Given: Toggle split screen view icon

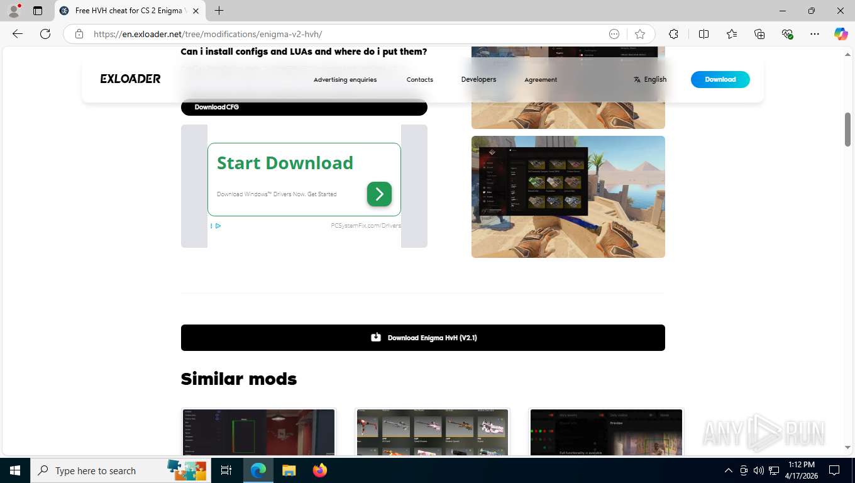Looking at the screenshot, I should tap(704, 34).
